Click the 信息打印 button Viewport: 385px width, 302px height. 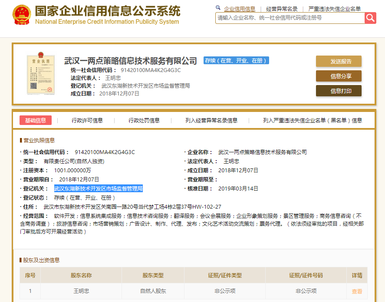click(339, 91)
